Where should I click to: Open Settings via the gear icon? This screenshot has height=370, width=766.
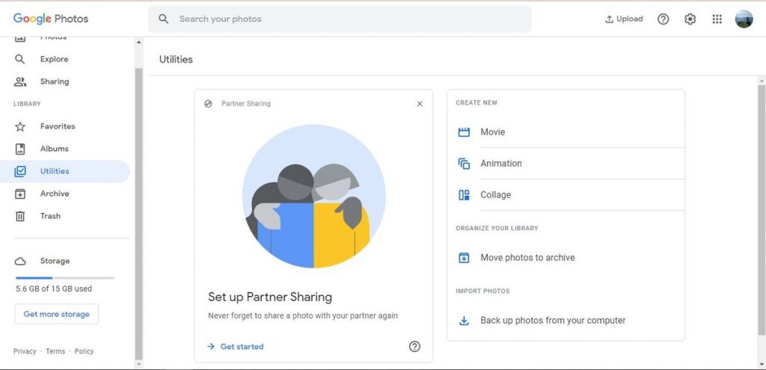pyautogui.click(x=690, y=19)
